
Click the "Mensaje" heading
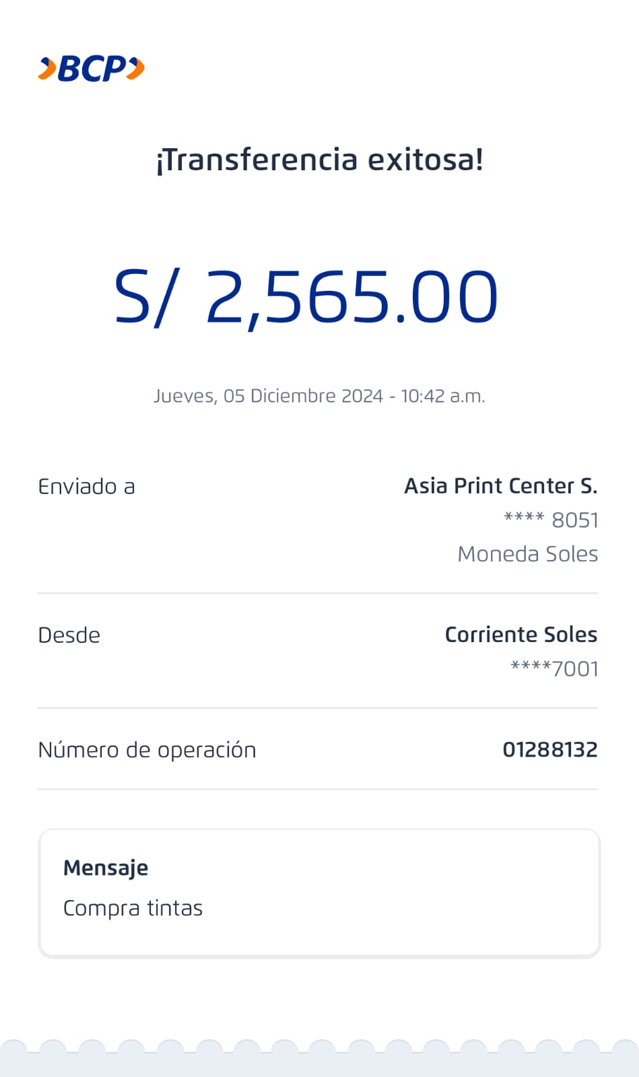tap(106, 868)
